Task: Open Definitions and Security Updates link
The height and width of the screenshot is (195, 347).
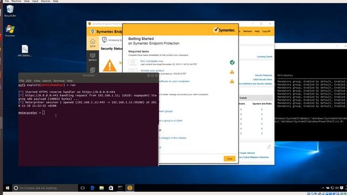Action: click(255, 84)
